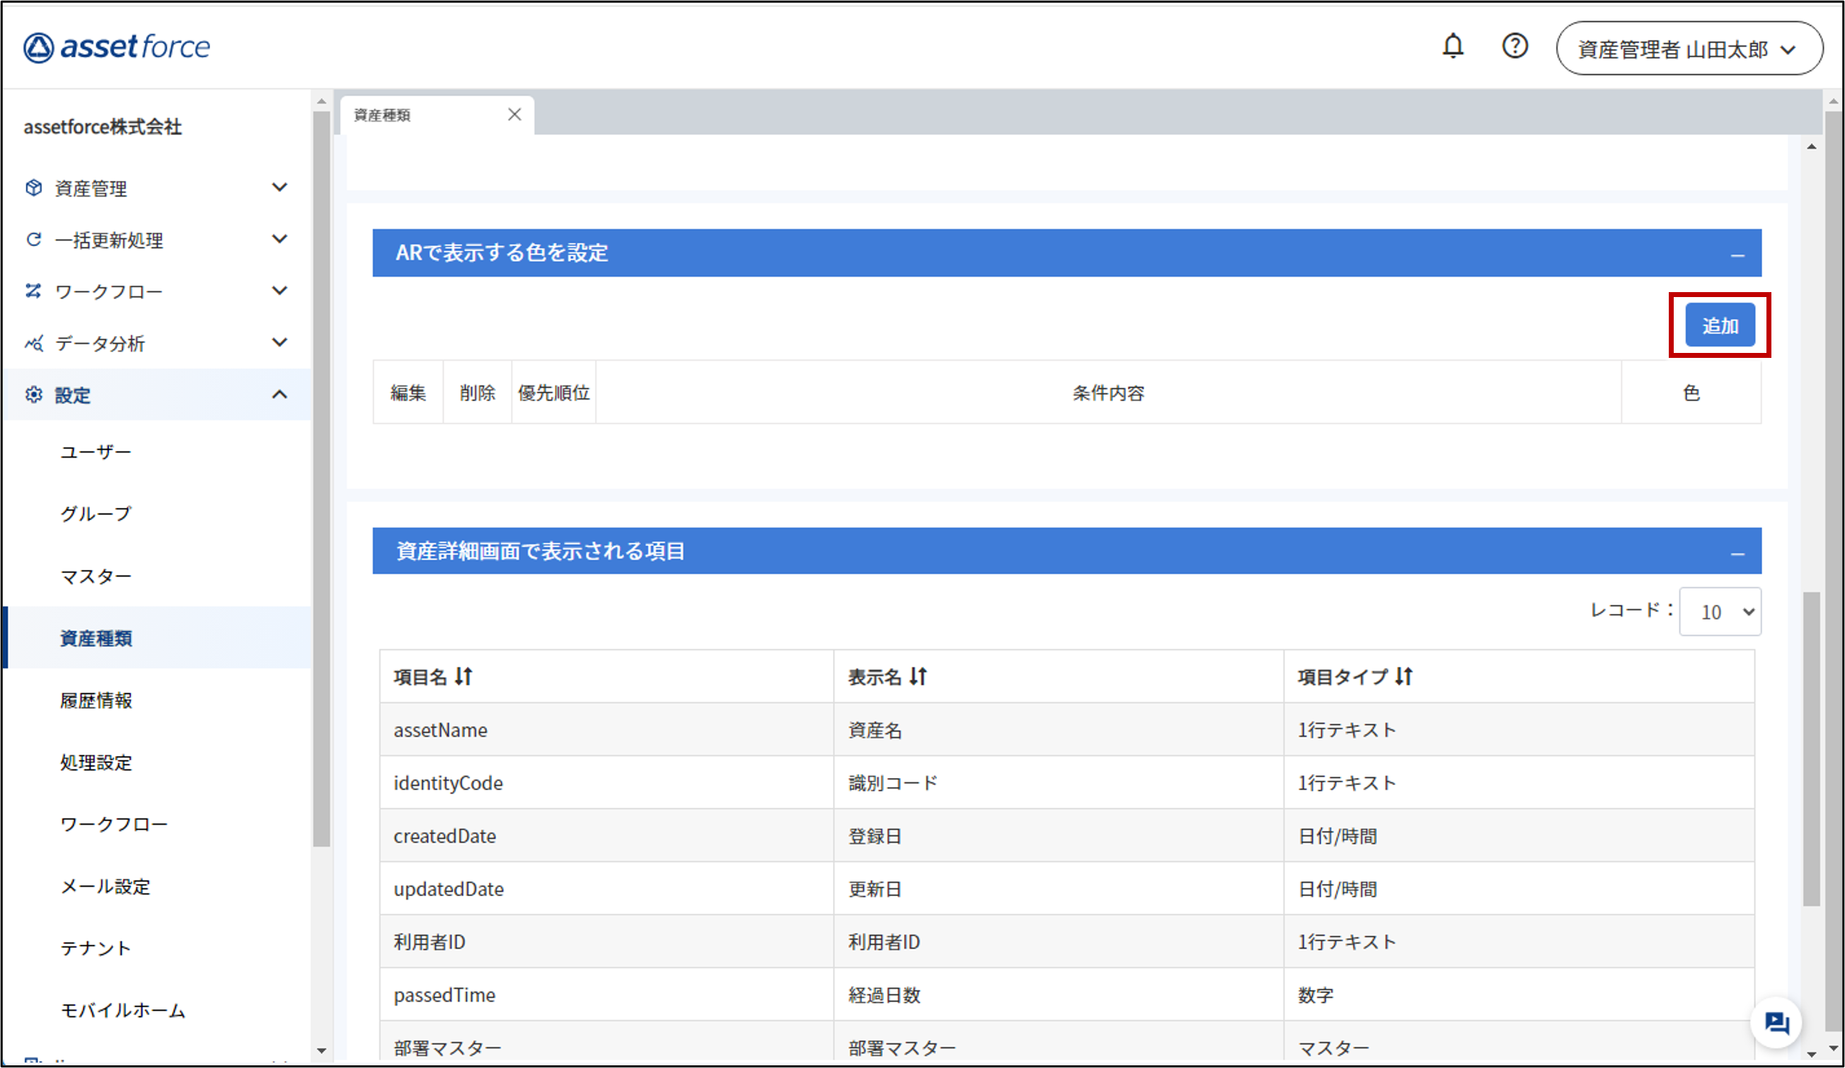Image resolution: width=1845 pixels, height=1068 pixels.
Task: Expand the データ分析 menu chevron
Action: [x=280, y=342]
